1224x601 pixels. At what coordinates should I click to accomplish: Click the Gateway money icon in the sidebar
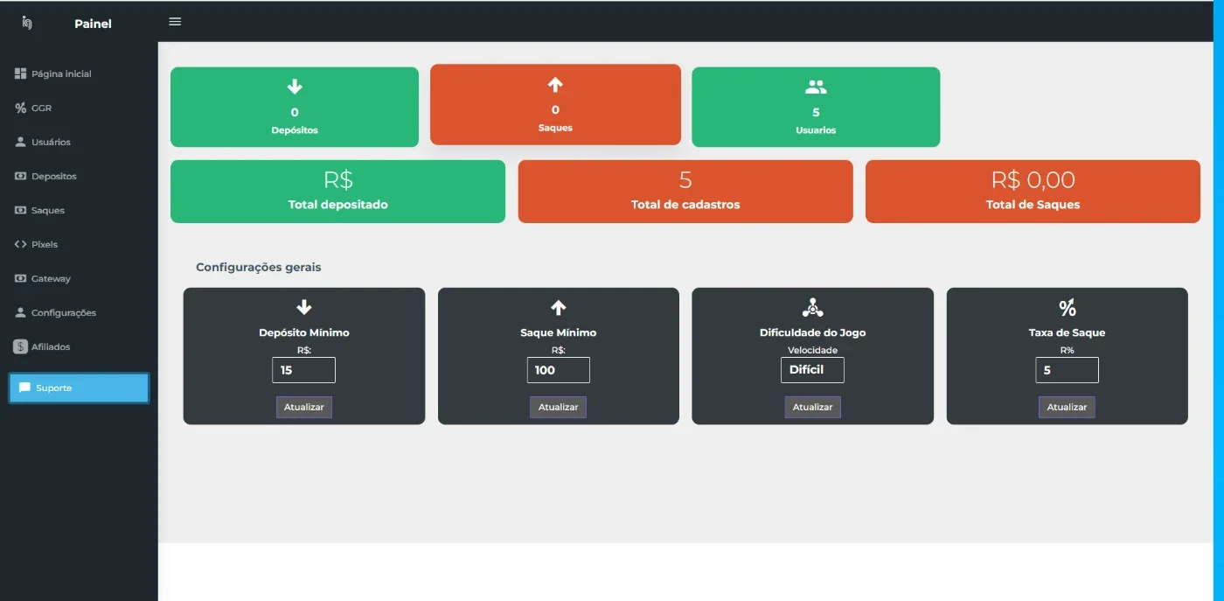[x=21, y=278]
